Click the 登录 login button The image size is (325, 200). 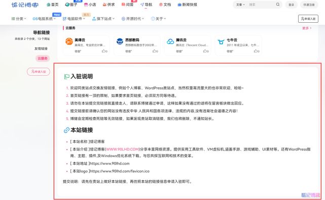coord(291,5)
